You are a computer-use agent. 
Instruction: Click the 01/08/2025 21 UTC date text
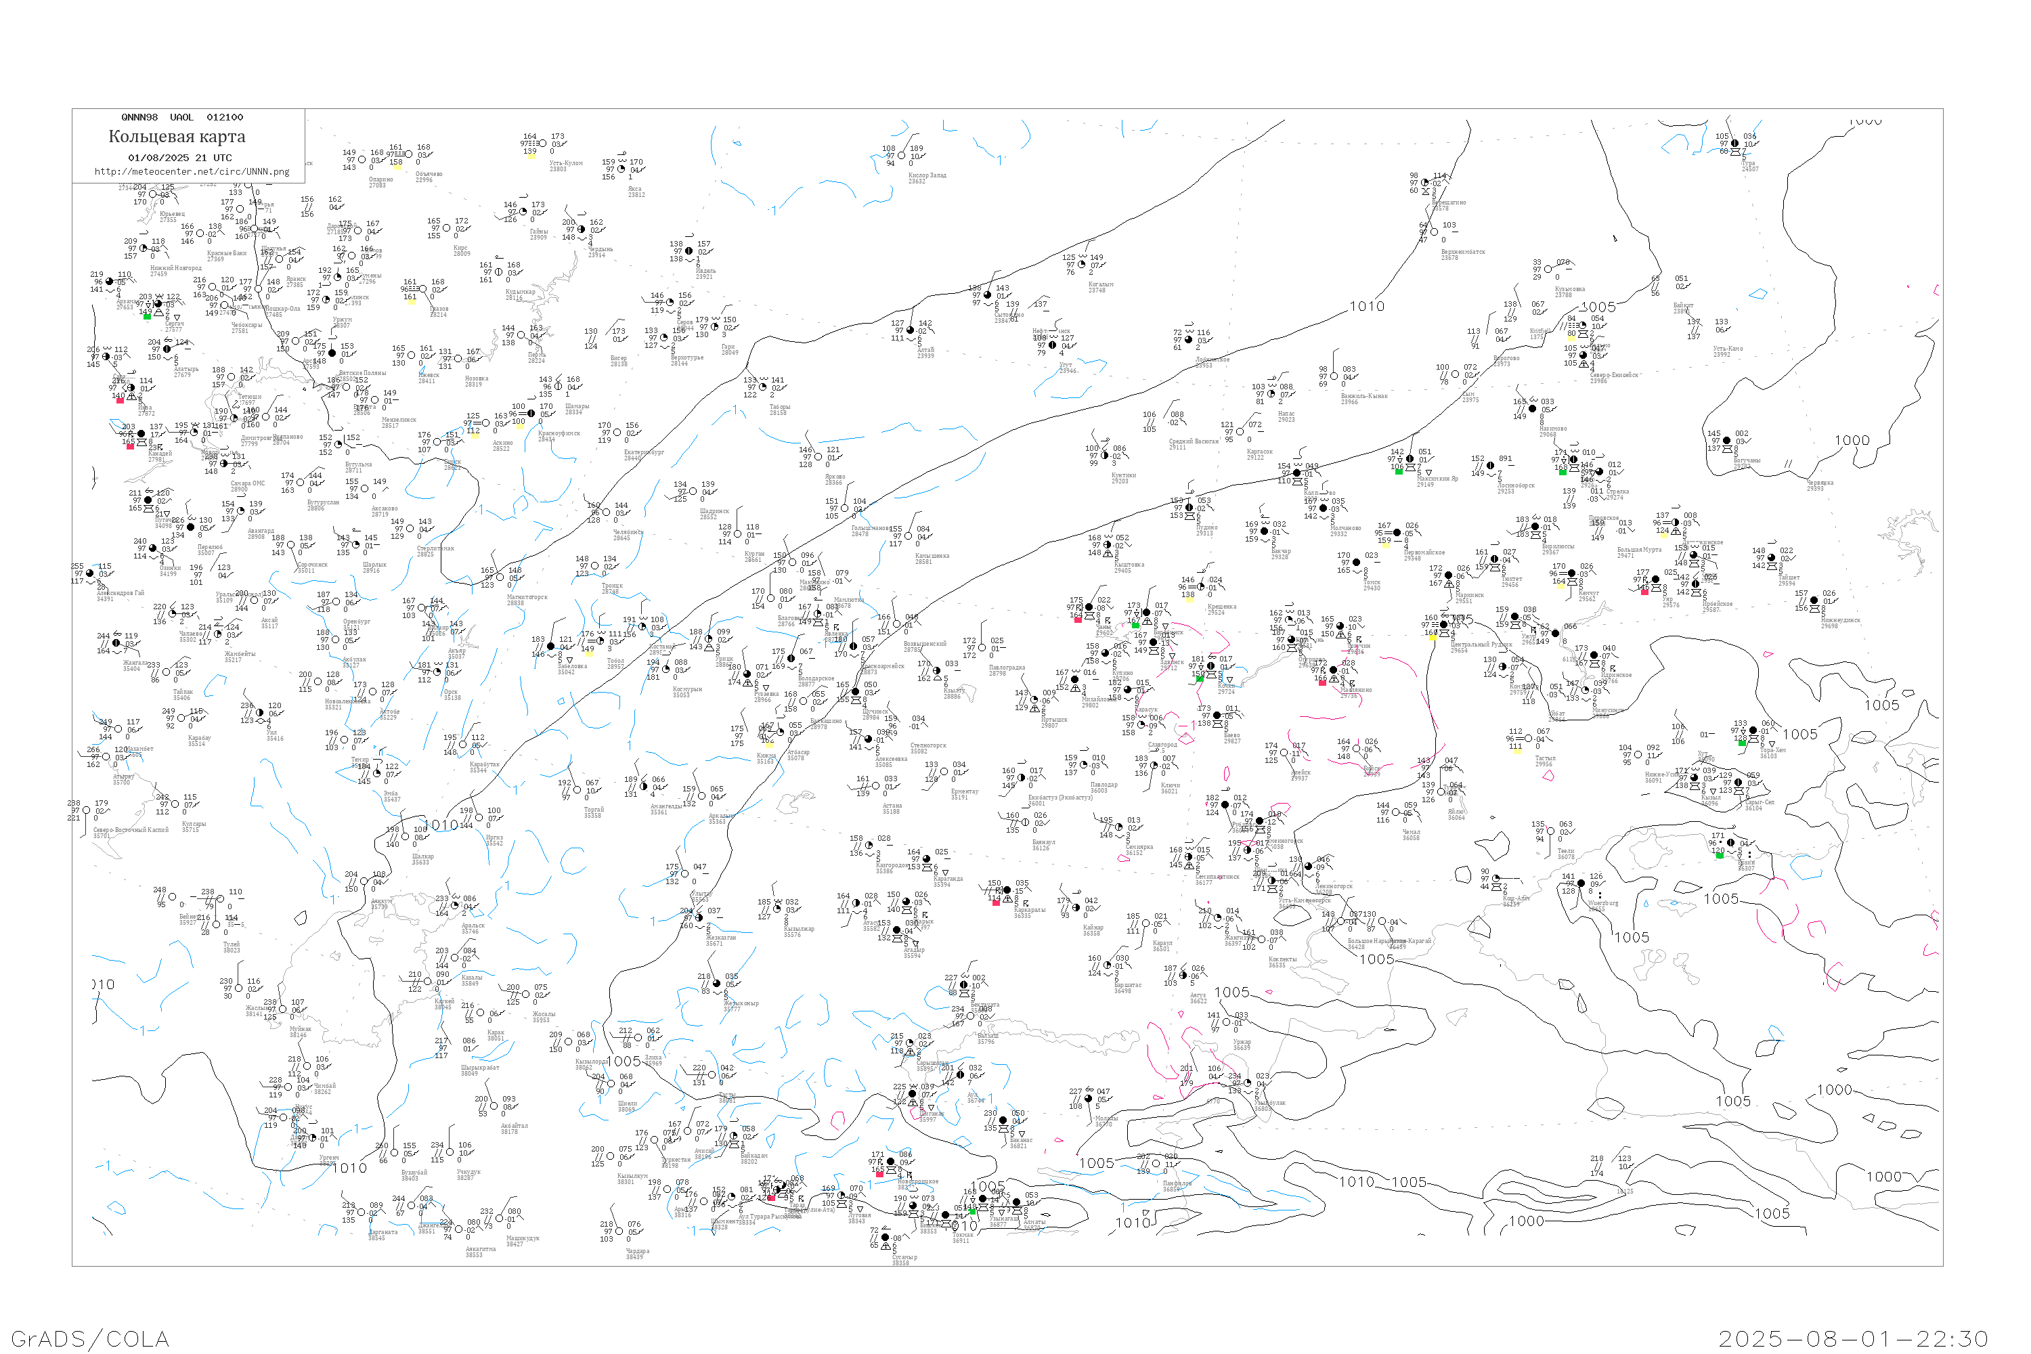pyautogui.click(x=179, y=158)
